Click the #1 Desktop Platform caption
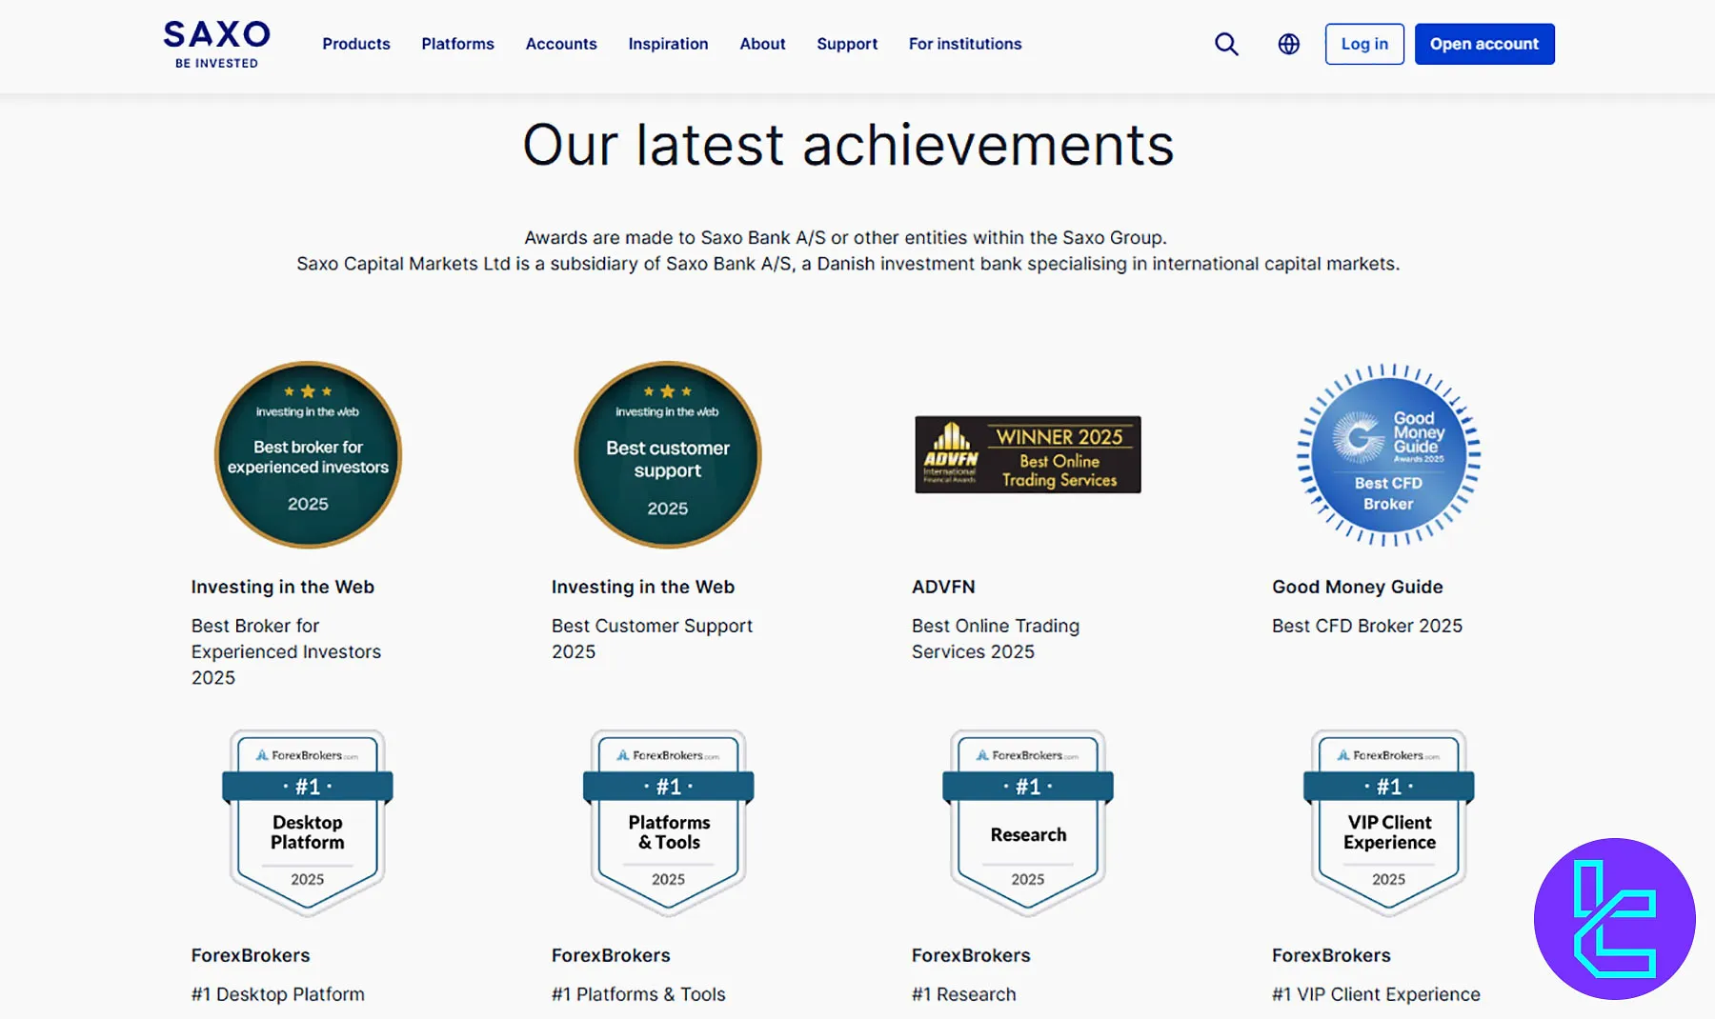The width and height of the screenshot is (1715, 1019). [x=278, y=994]
